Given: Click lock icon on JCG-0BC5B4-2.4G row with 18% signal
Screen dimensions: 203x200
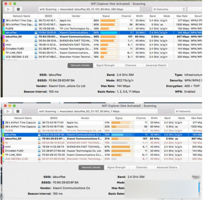Looking at the screenshot, I should coord(36,57).
